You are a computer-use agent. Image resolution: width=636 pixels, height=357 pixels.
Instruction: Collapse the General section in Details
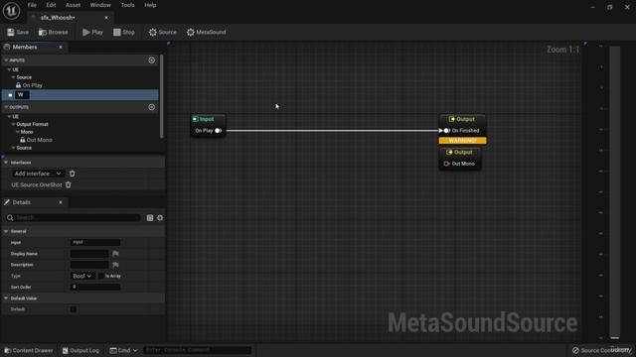click(6, 231)
